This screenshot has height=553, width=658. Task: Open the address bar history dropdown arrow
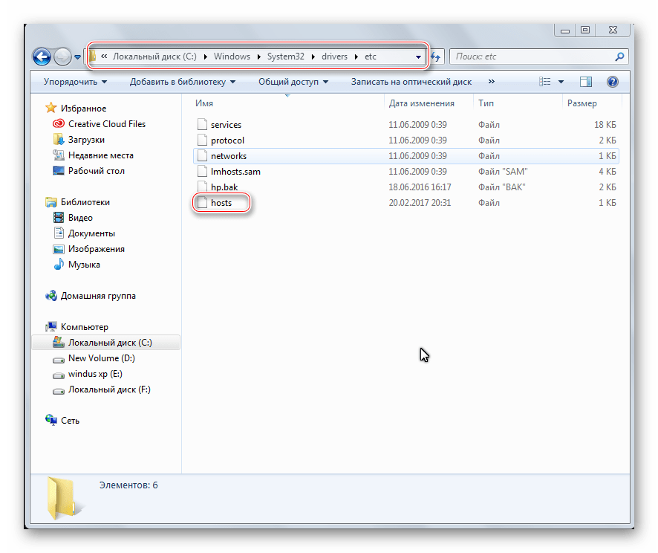point(418,57)
